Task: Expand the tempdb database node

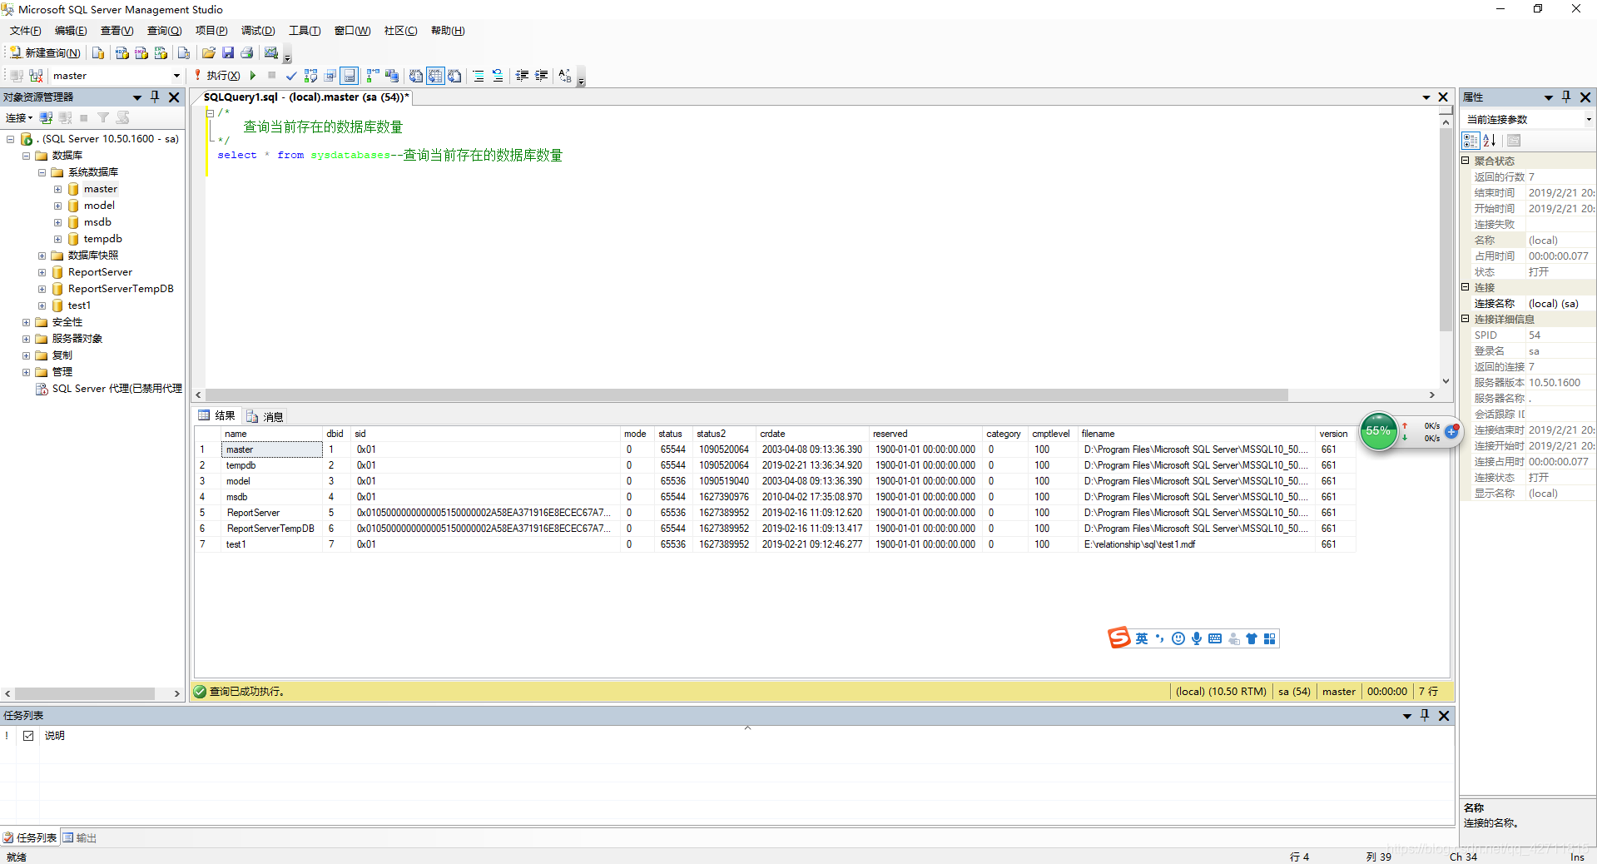Action: (x=58, y=239)
